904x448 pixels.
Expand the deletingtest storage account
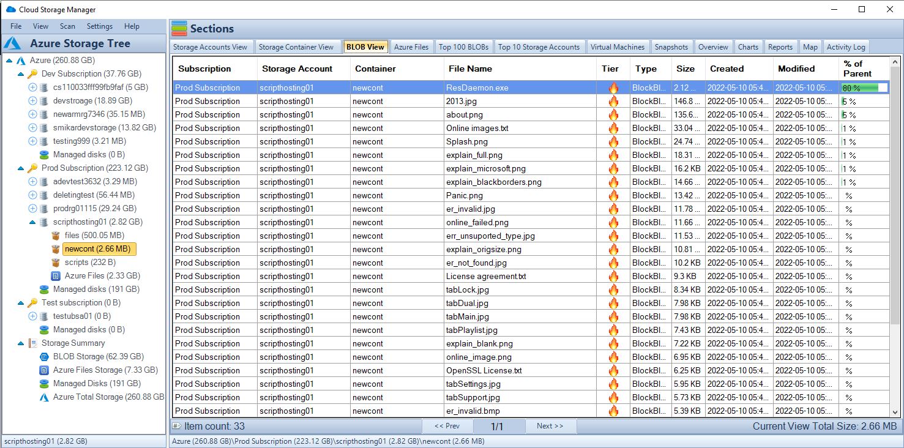32,195
